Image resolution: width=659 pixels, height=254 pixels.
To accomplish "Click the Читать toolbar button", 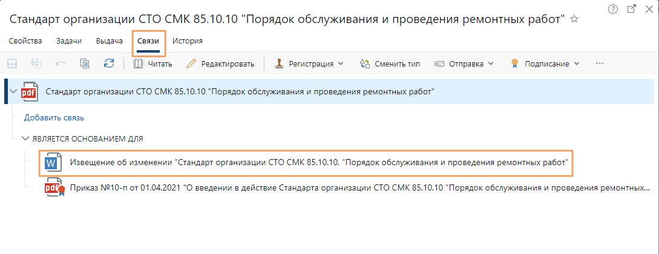I will pos(153,64).
